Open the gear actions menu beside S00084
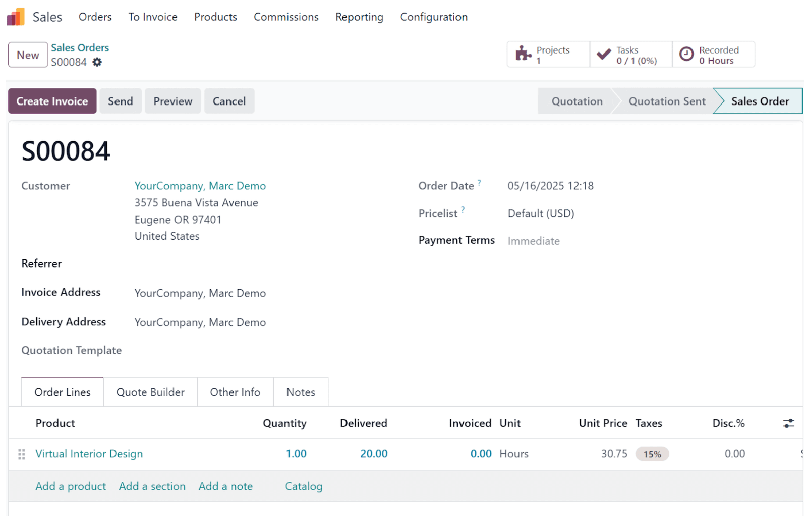The image size is (807, 521). coord(97,62)
